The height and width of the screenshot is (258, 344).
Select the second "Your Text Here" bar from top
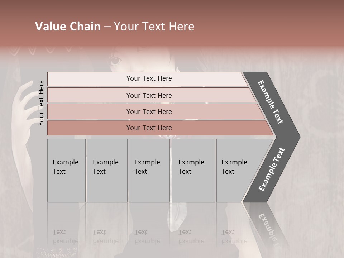tap(149, 95)
